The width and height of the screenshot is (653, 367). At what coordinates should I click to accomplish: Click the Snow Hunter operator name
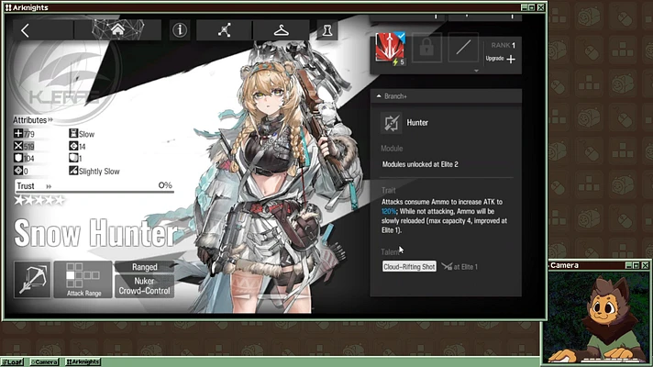(95, 233)
